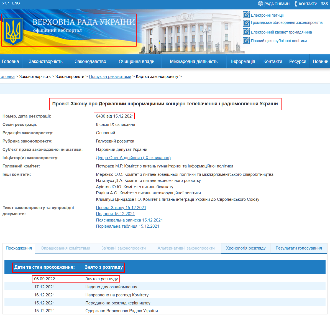Open the Міжнародна діяльність menu

pyautogui.click(x=194, y=61)
